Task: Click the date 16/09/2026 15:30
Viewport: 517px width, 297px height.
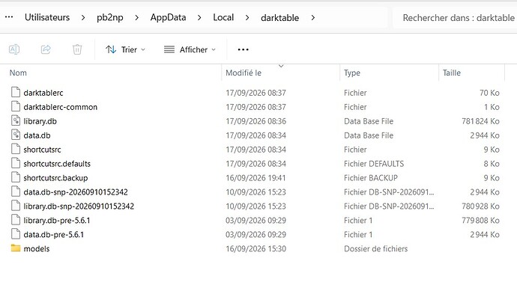Action: pos(256,248)
